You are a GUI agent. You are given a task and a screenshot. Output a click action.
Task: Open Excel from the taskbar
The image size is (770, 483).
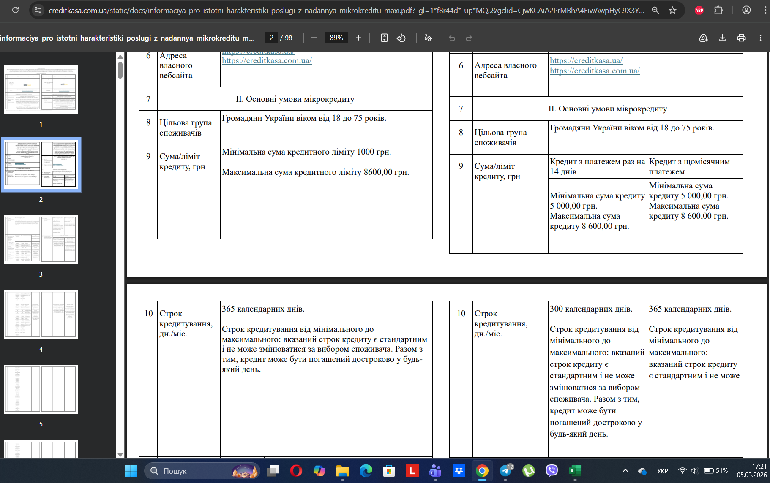(575, 471)
